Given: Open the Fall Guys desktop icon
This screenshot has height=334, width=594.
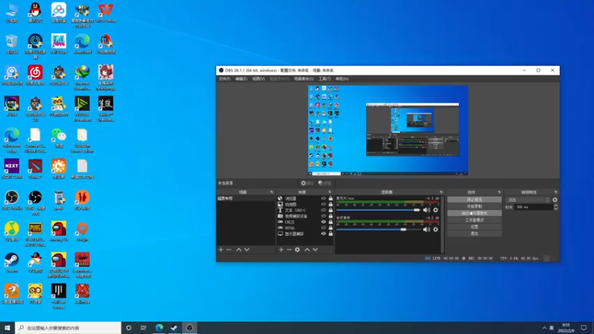Looking at the screenshot, I should coord(59,44).
